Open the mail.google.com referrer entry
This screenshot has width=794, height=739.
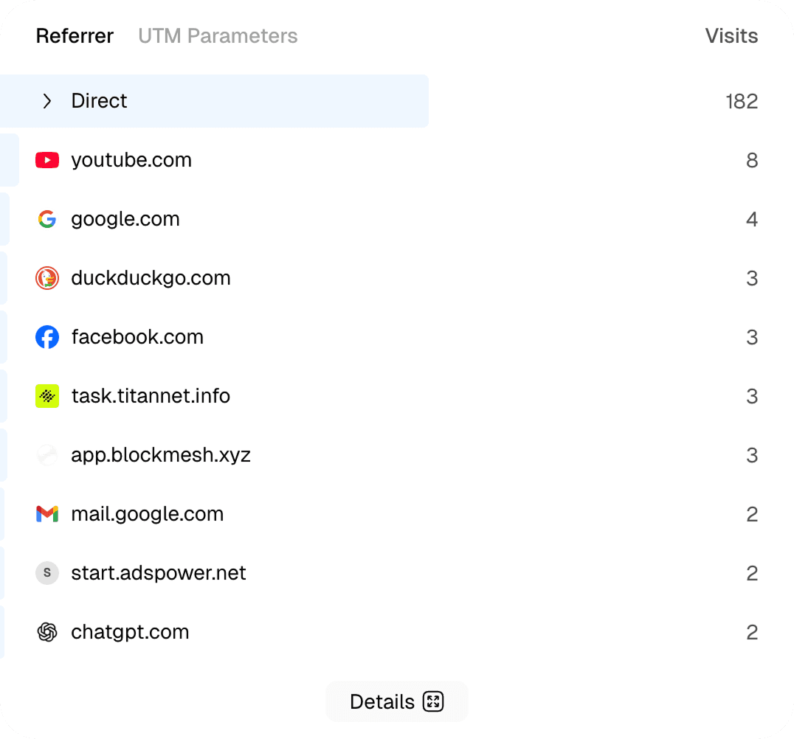147,514
